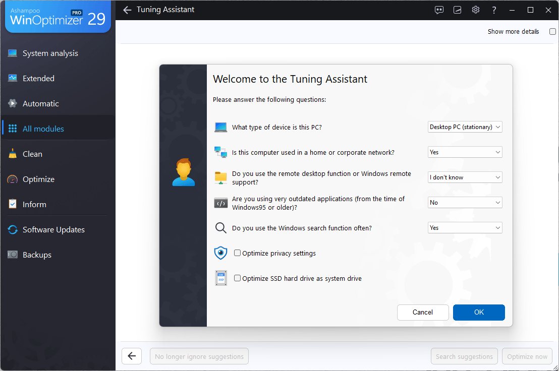This screenshot has height=371, width=559.
Task: Switch to the Extended section
Action: coord(38,78)
